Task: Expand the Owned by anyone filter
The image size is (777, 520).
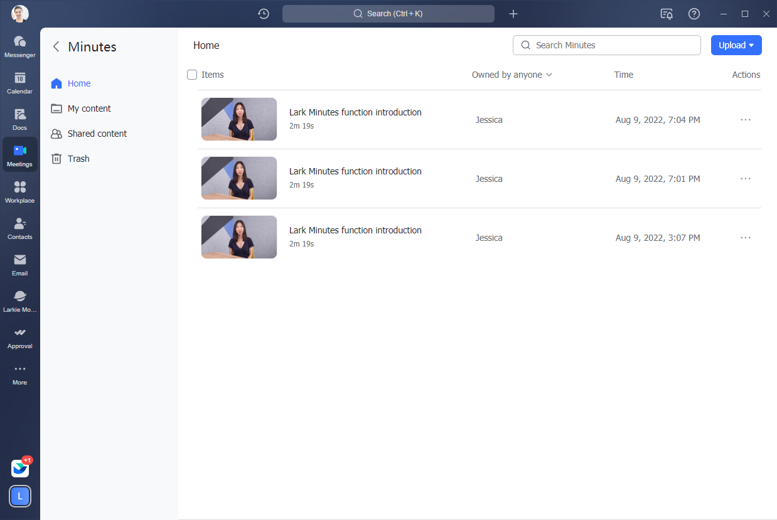Action: (x=512, y=75)
